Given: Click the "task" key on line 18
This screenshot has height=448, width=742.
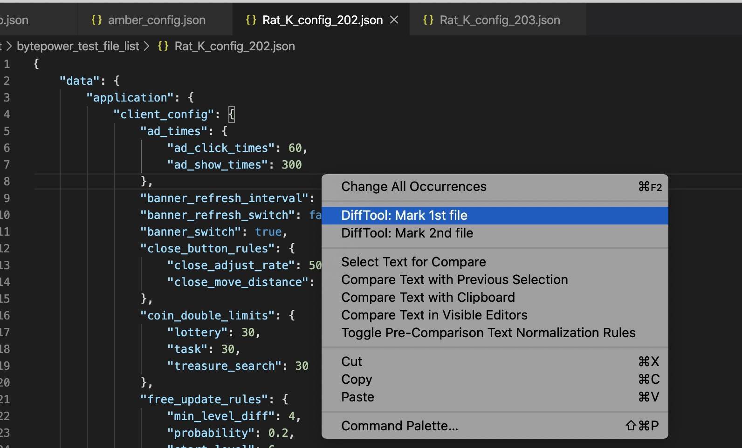Looking at the screenshot, I should [187, 349].
